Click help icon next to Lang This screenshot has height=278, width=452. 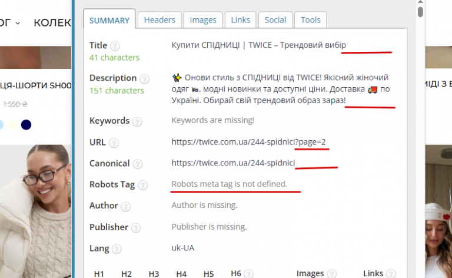click(x=117, y=249)
